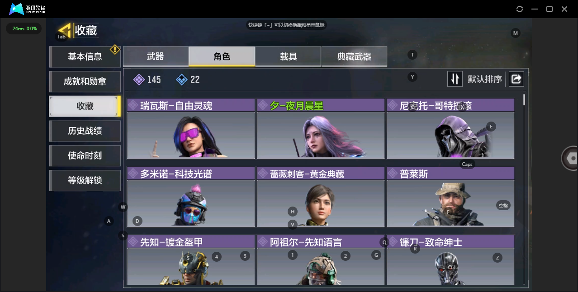Click the purple diamond currency icon showing 145
The width and height of the screenshot is (578, 292).
coord(139,80)
